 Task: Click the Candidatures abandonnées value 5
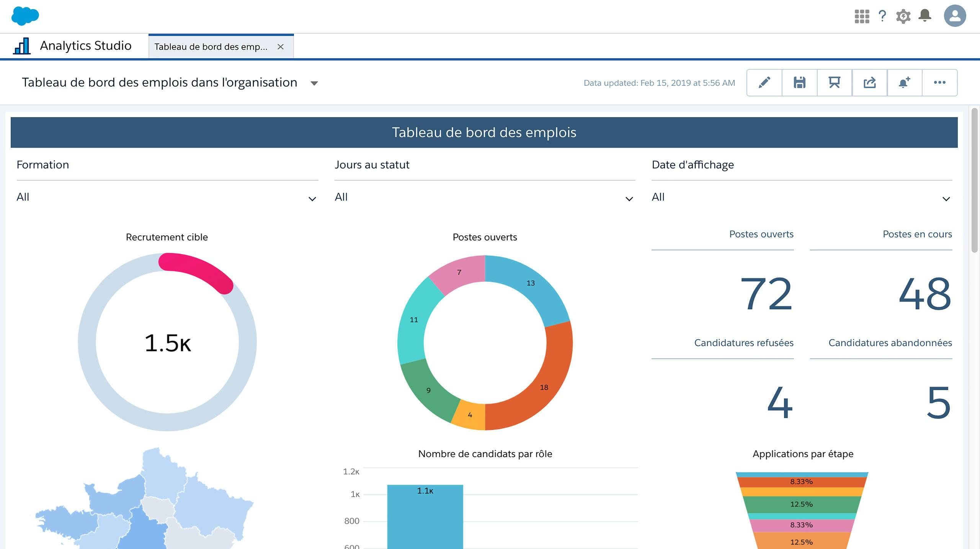(939, 402)
